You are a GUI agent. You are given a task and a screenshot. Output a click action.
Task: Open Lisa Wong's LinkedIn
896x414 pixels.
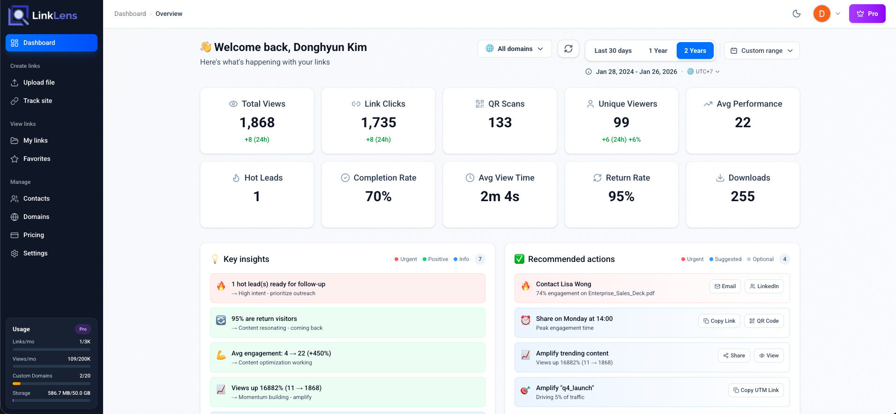coord(764,286)
